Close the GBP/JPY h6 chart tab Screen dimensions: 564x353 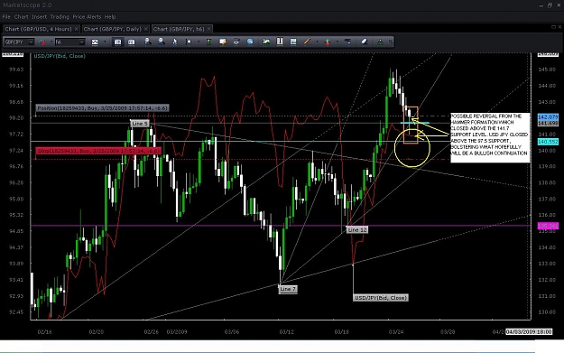click(x=208, y=29)
